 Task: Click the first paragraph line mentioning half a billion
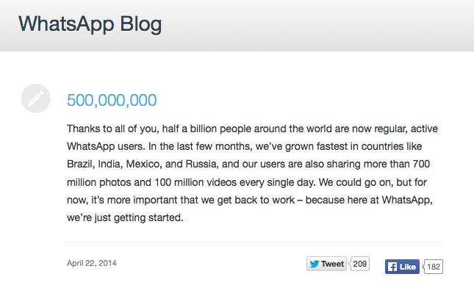pos(252,129)
